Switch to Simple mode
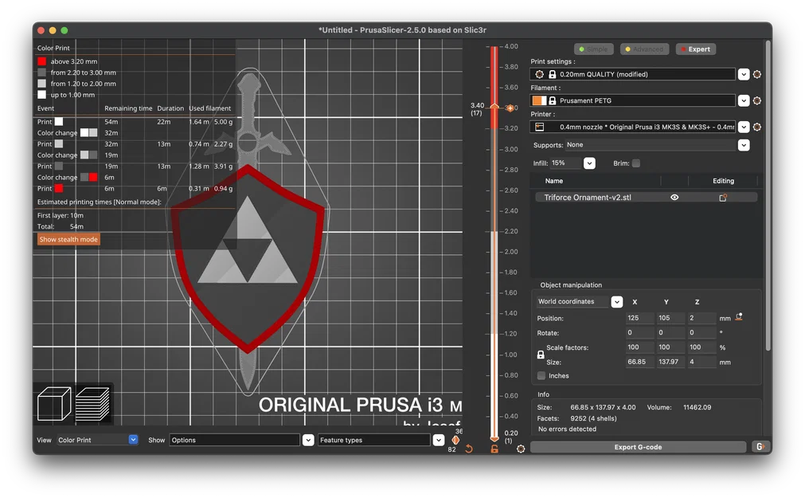The image size is (805, 498). click(593, 49)
